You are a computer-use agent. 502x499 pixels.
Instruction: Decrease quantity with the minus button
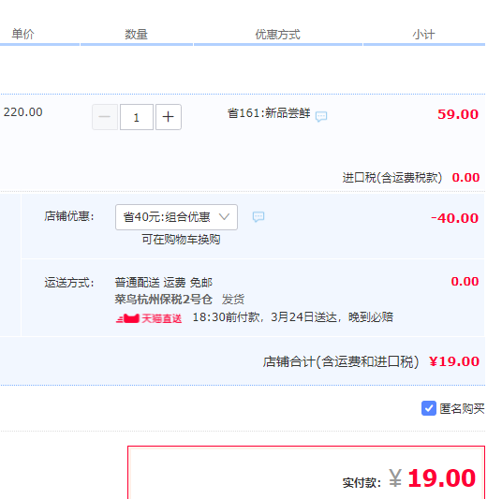tap(105, 117)
